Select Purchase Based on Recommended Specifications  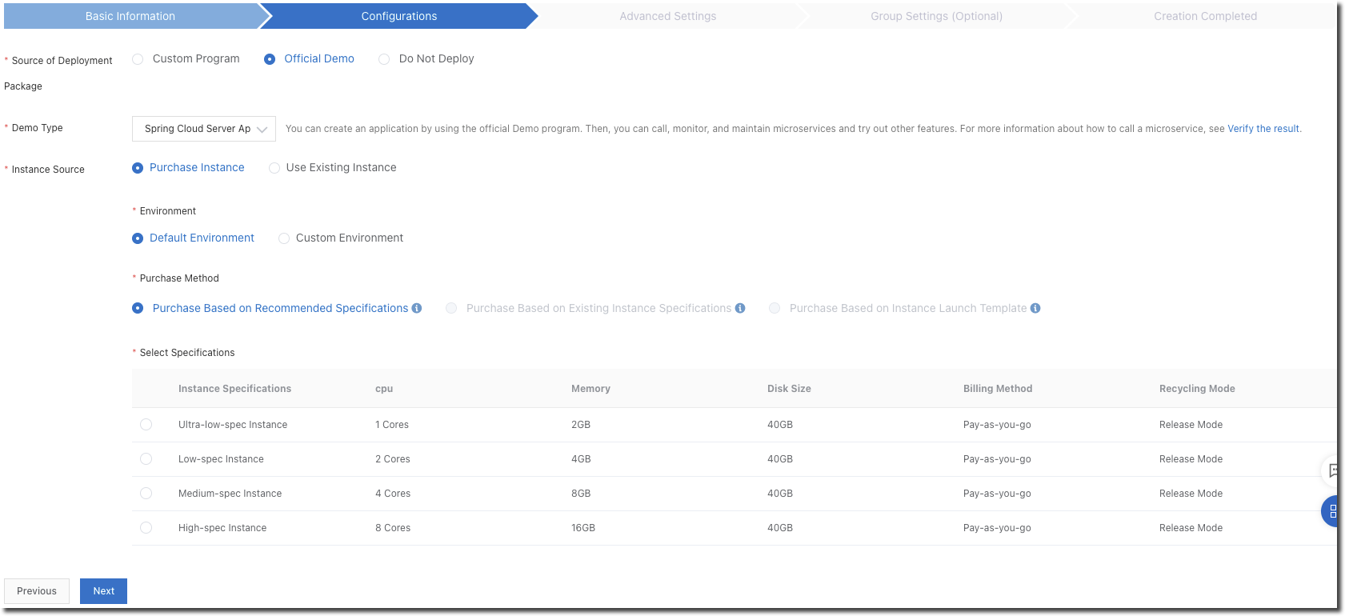point(138,308)
